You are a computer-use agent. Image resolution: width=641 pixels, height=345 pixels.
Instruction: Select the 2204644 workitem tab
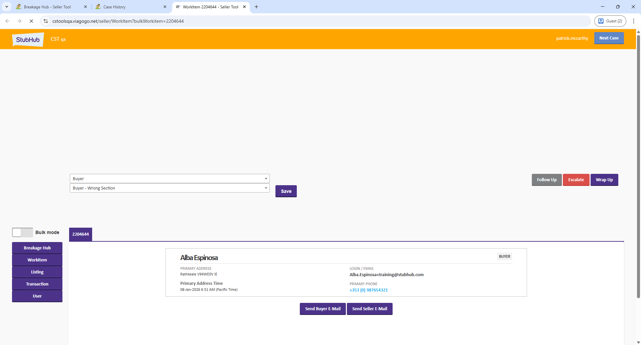[80, 234]
